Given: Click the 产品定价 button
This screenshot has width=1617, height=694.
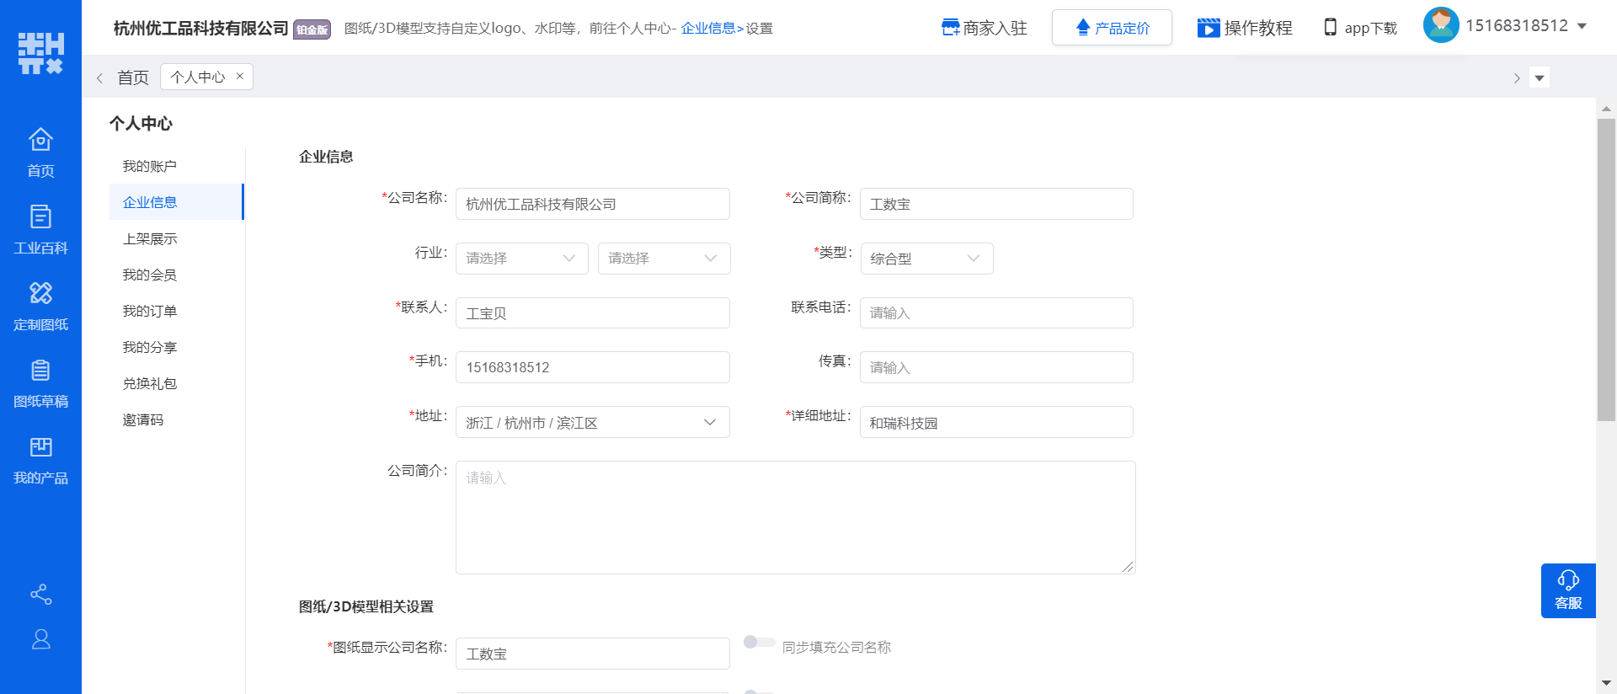Looking at the screenshot, I should point(1111,28).
